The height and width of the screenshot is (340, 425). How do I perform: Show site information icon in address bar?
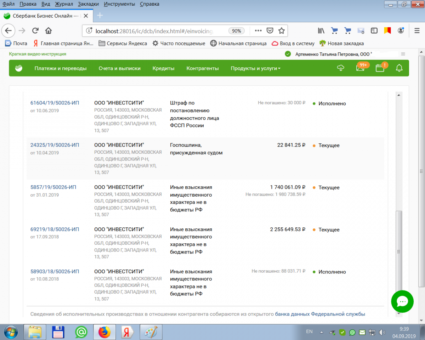click(x=89, y=31)
